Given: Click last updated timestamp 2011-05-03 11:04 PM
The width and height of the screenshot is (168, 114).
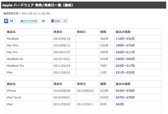Looking at the screenshot, I should click(36, 14).
